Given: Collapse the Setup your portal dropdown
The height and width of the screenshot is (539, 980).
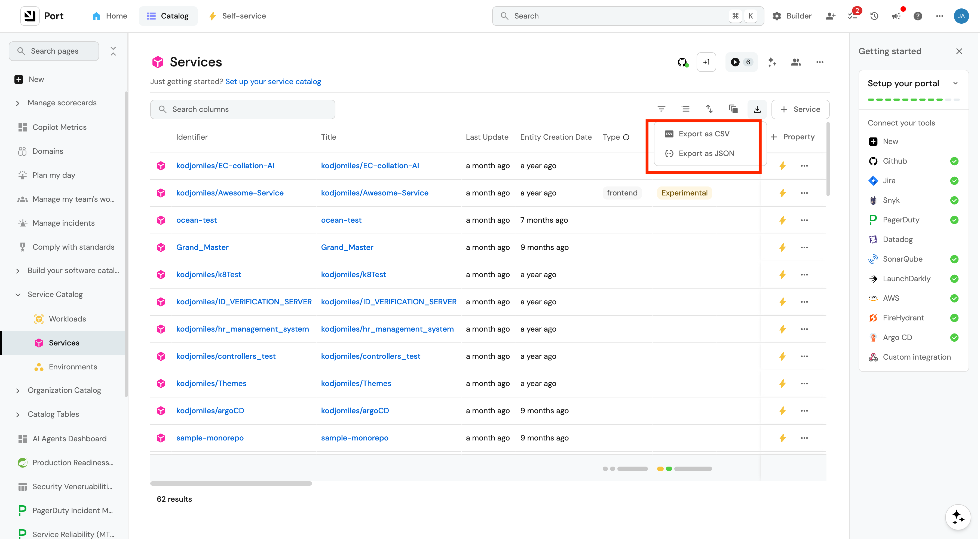Looking at the screenshot, I should 955,83.
